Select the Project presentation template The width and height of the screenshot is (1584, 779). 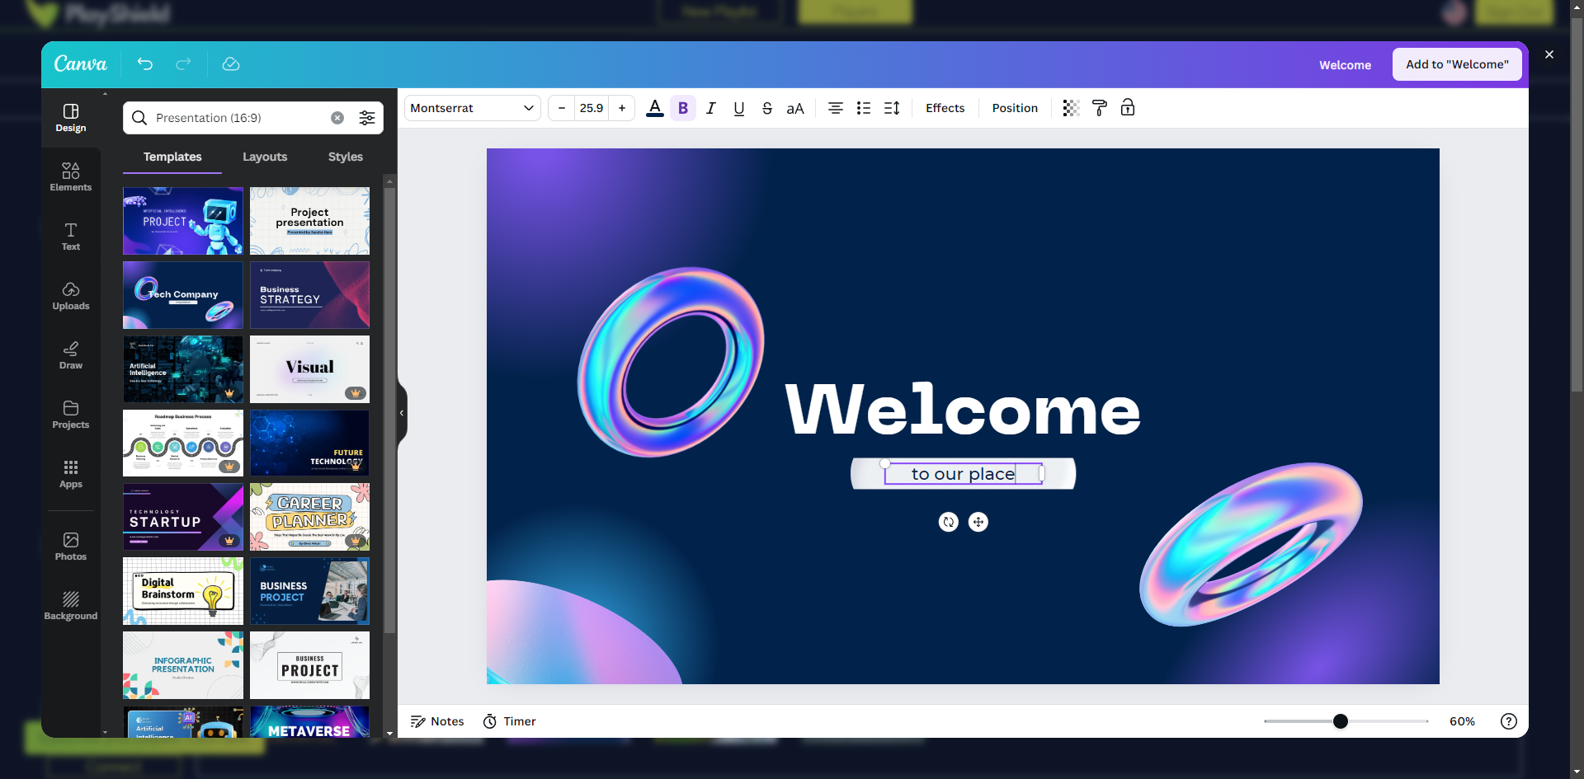[x=310, y=221]
